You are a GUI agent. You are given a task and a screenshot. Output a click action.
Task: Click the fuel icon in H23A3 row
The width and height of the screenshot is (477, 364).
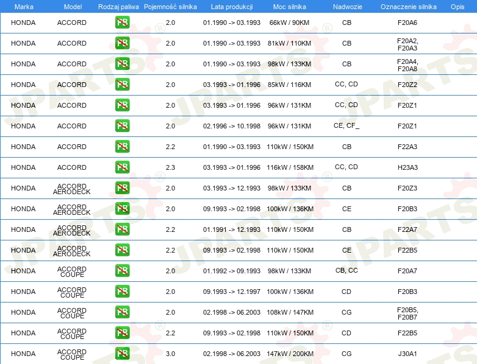[122, 167]
